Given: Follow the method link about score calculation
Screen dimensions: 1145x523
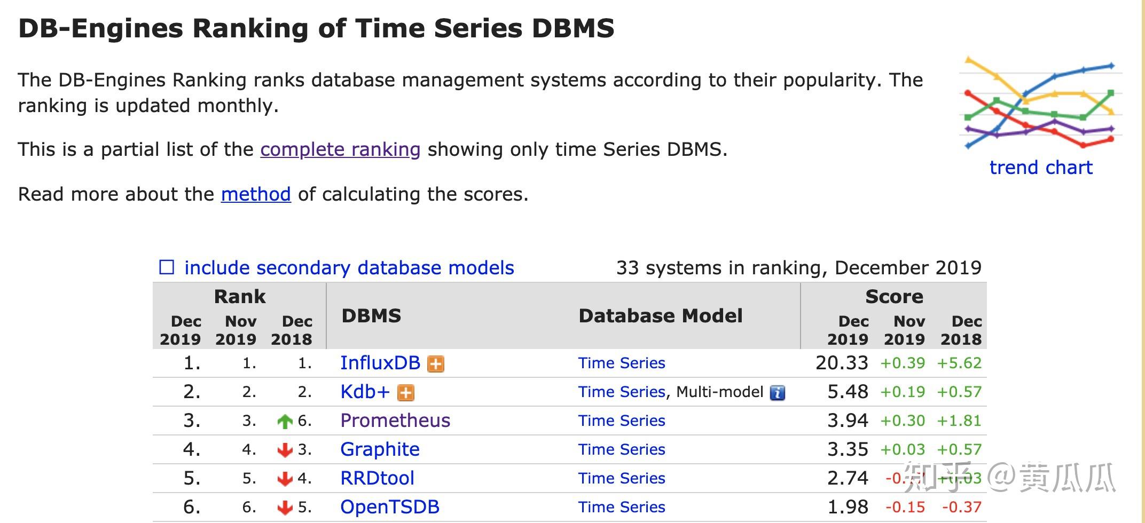Looking at the screenshot, I should pos(256,194).
